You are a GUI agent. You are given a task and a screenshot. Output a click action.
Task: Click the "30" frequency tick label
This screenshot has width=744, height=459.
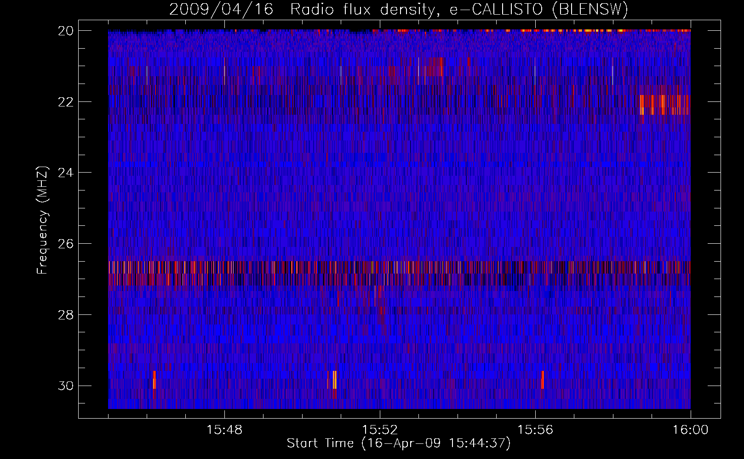(66, 386)
